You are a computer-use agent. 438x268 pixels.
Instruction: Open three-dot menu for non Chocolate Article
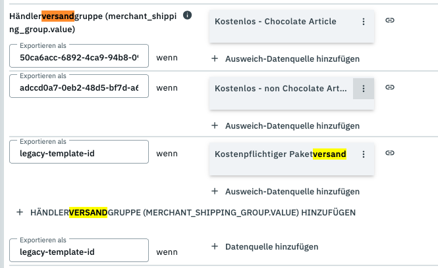pyautogui.click(x=364, y=88)
